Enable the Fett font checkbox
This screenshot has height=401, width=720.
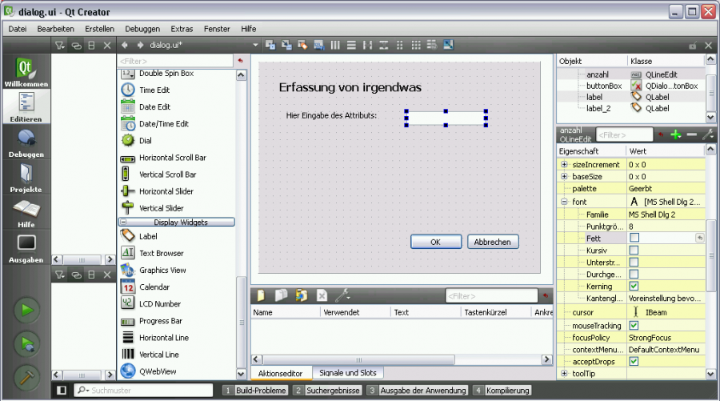[634, 238]
